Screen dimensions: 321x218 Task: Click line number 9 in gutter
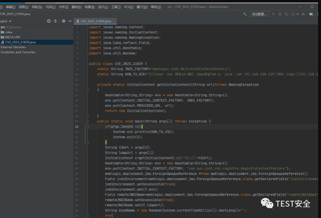(77, 69)
